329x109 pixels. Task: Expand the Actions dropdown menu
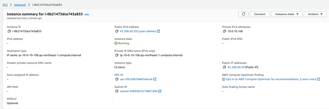(315, 14)
